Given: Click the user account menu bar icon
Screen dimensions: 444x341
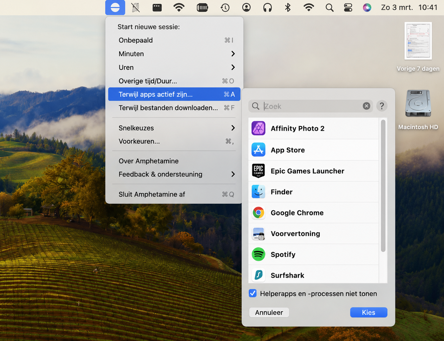Looking at the screenshot, I should pyautogui.click(x=247, y=7).
